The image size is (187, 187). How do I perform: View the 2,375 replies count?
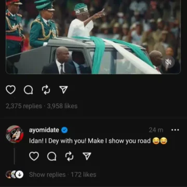tap(24, 106)
